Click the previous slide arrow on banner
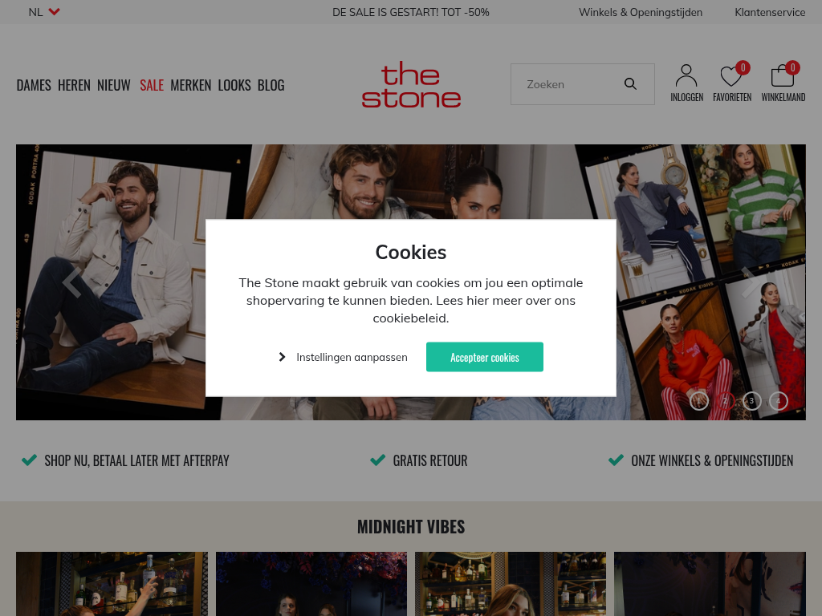The height and width of the screenshot is (616, 822). 71,282
